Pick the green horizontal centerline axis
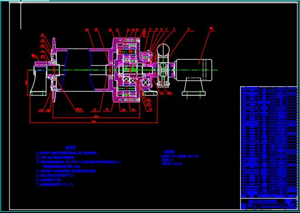300x213 pixels. coord(122,70)
